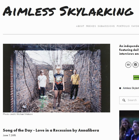Open the Submissions page
139x140 pixels.
[106, 26]
